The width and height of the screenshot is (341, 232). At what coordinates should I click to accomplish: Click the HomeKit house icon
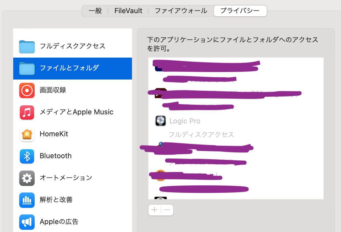pos(27,134)
